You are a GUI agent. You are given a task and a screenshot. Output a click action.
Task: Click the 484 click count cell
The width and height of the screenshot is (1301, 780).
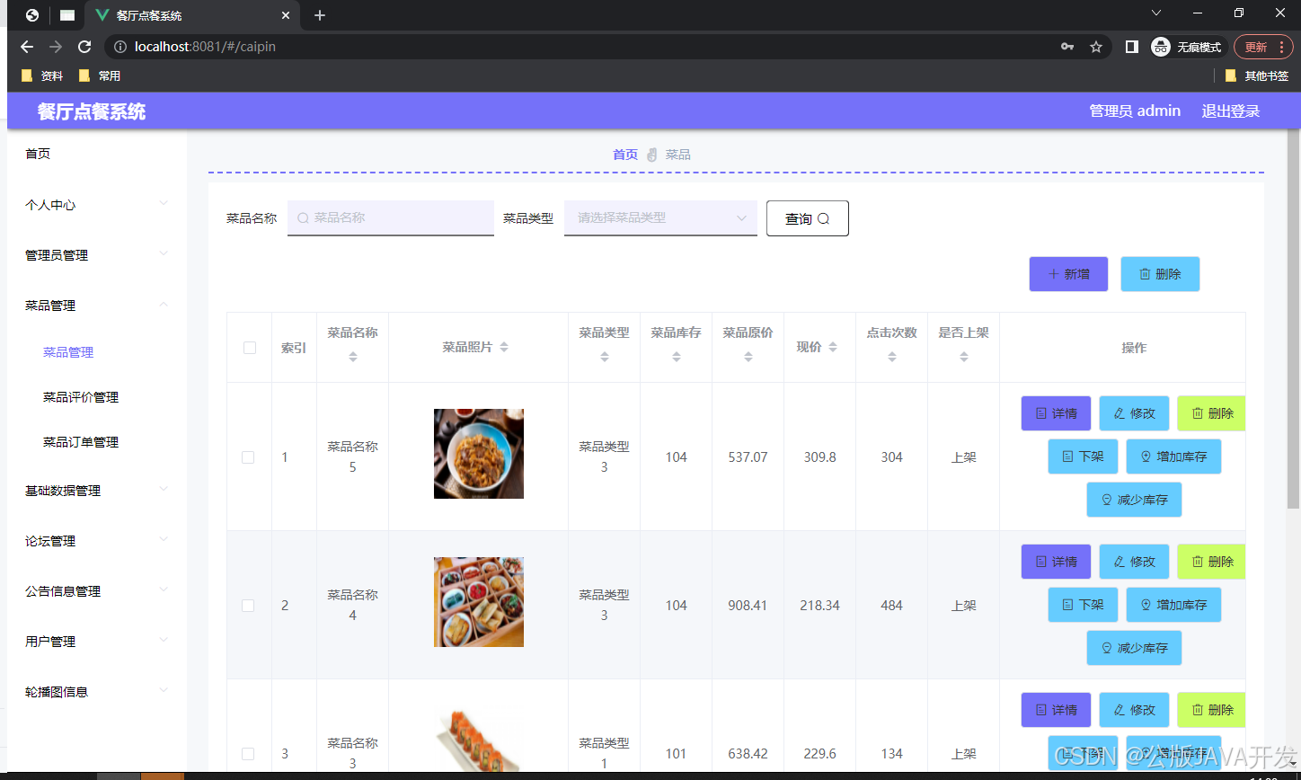(x=891, y=606)
